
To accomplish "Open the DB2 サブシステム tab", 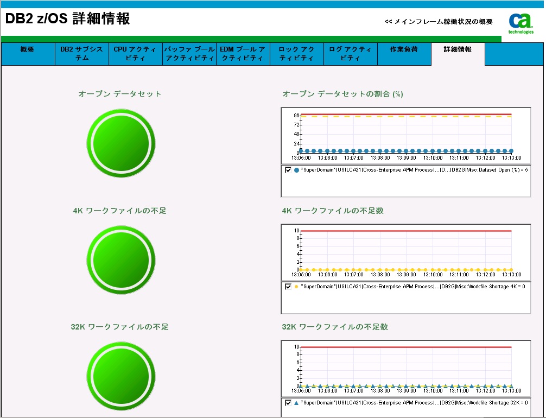I will tap(81, 54).
